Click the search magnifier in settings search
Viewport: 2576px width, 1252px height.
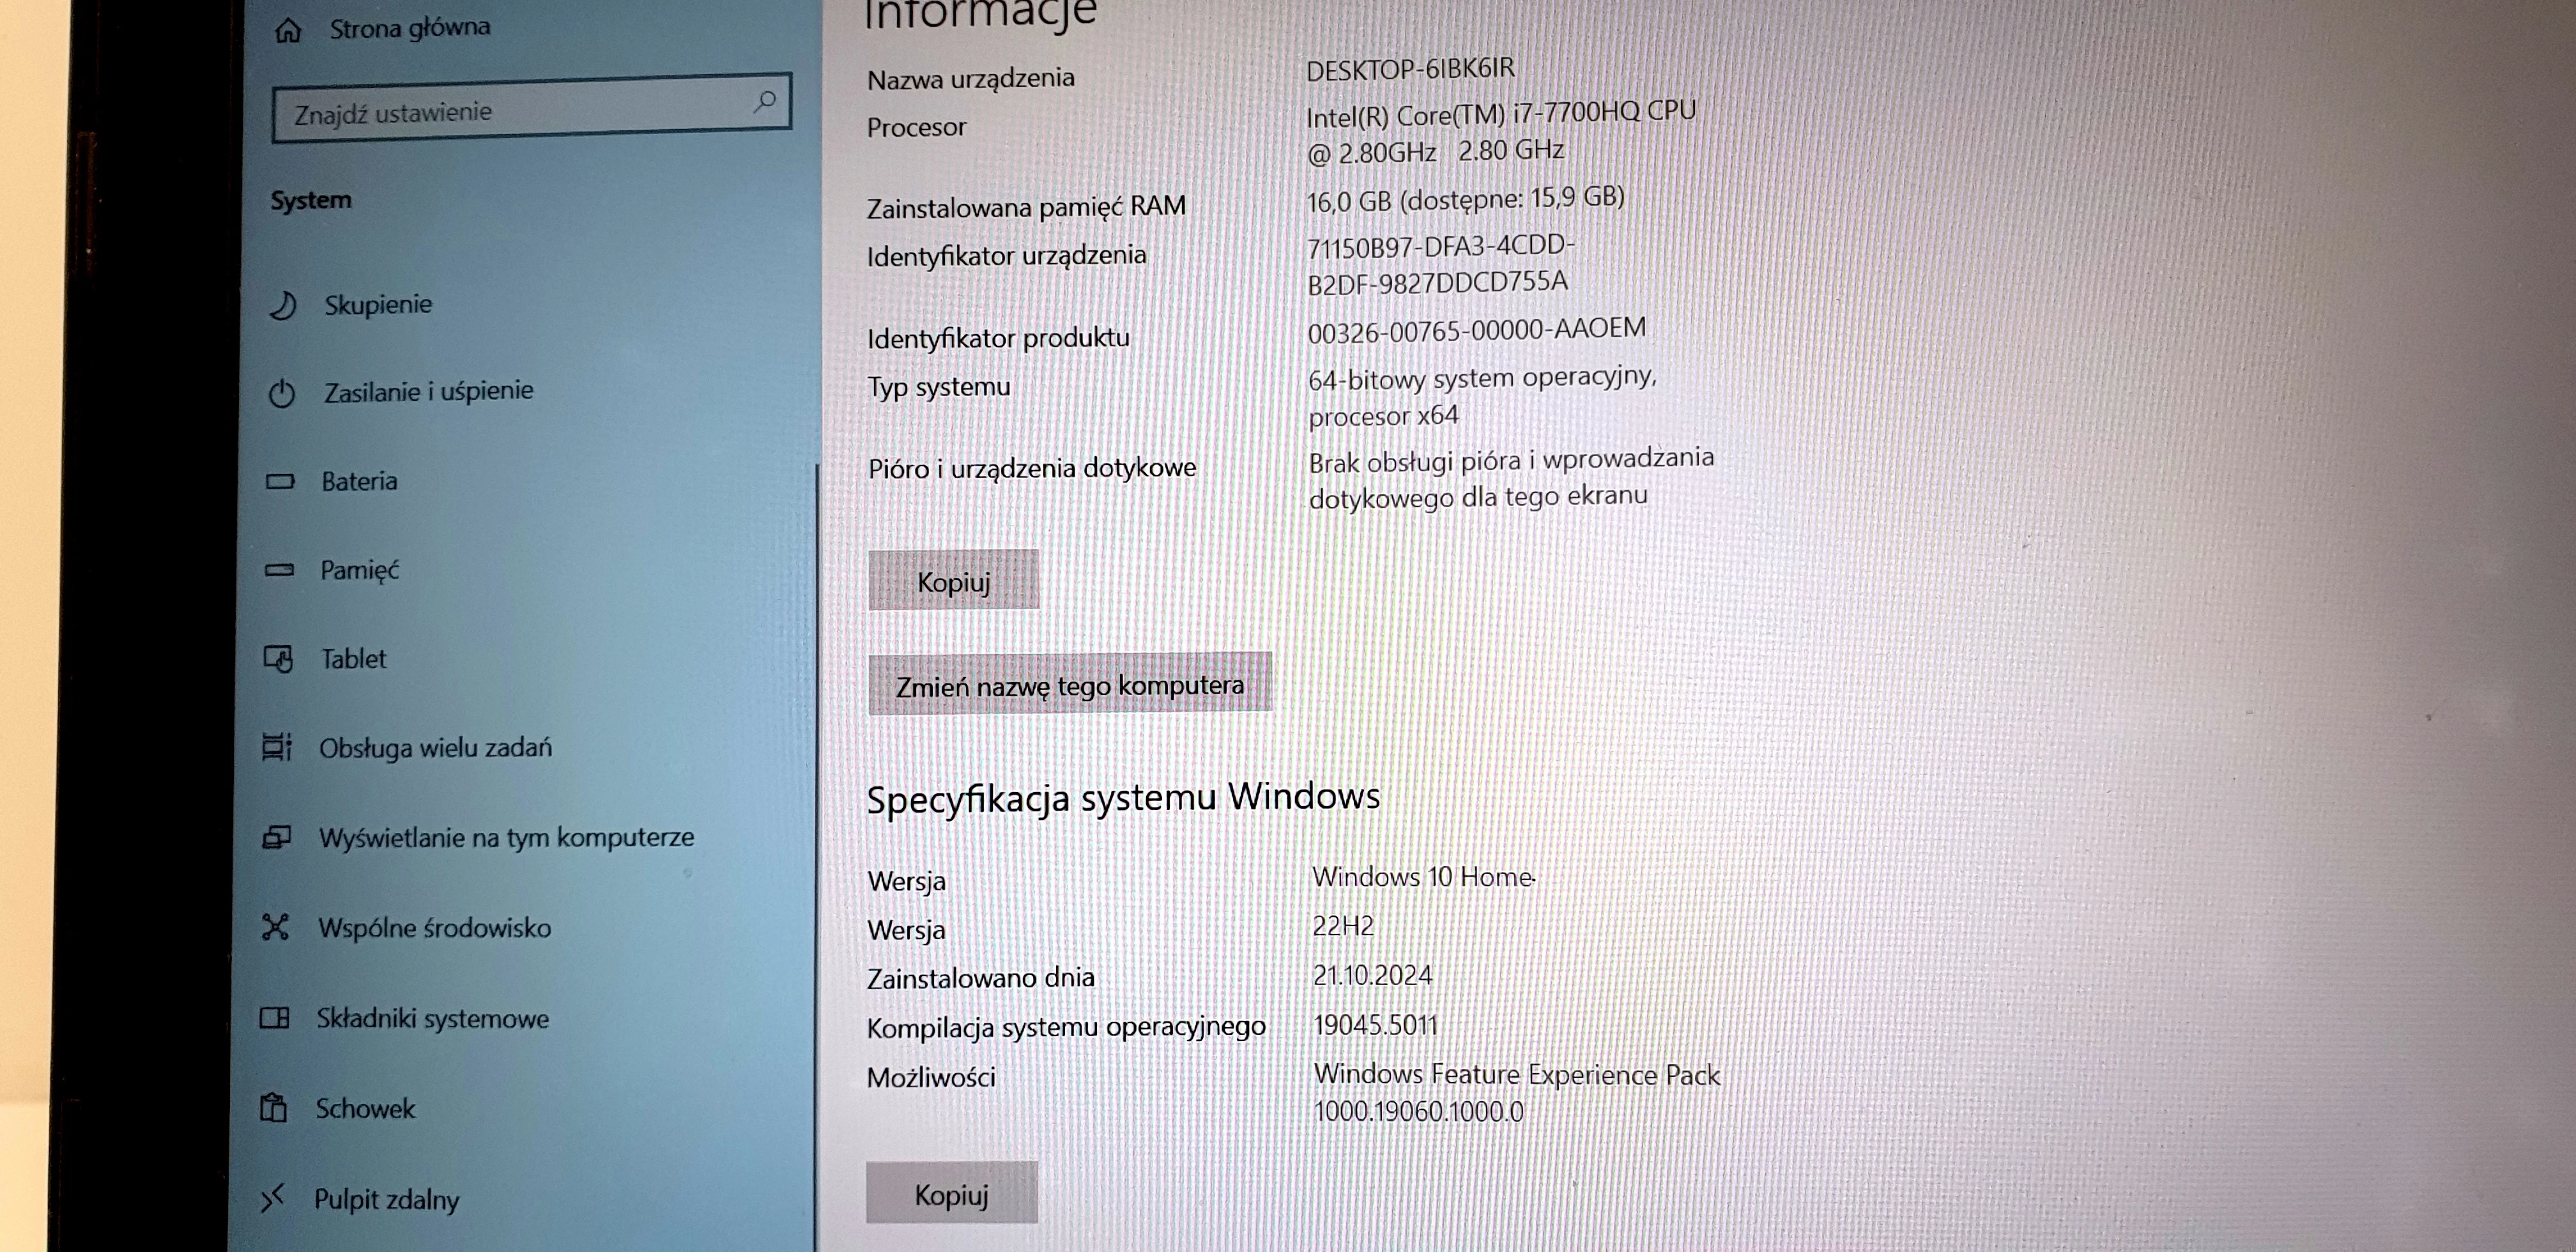pyautogui.click(x=766, y=101)
